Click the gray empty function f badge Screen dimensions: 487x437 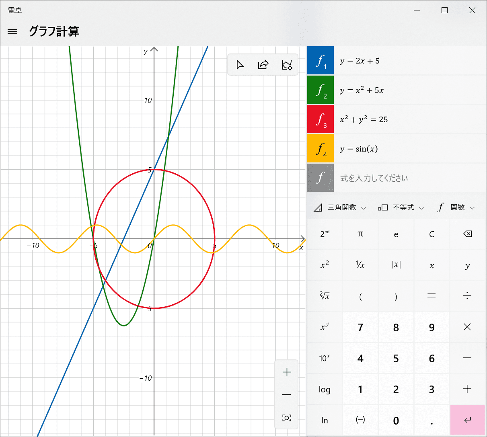[x=321, y=178]
